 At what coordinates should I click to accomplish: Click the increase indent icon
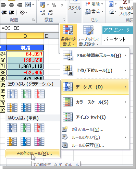[x=12, y=12]
